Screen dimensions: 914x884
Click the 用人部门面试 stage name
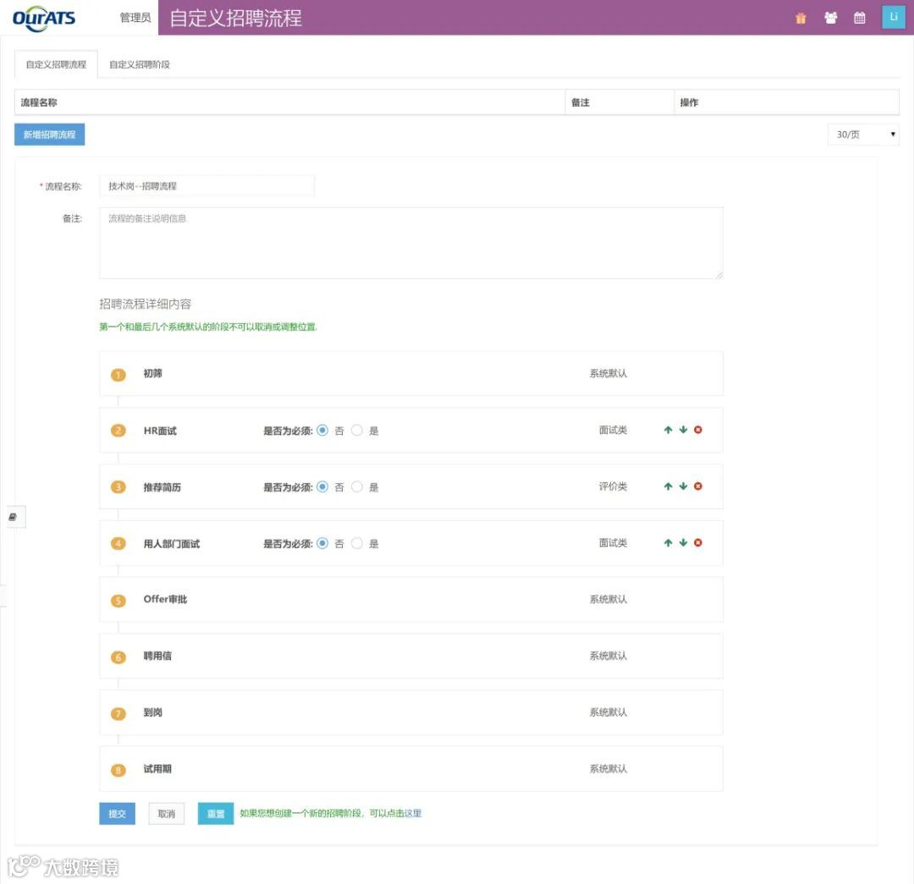pos(171,544)
